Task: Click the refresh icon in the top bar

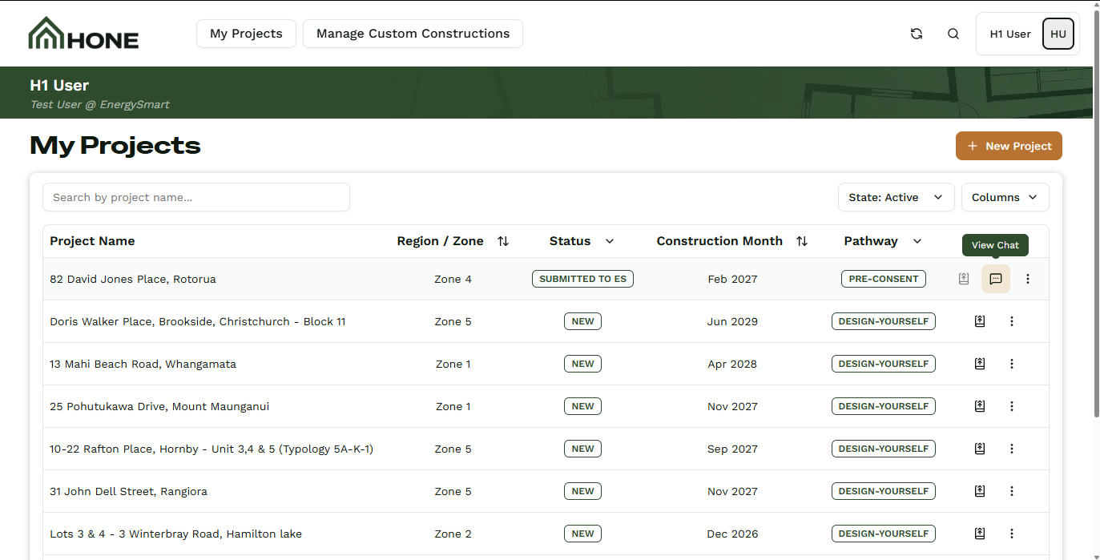Action: pyautogui.click(x=917, y=34)
